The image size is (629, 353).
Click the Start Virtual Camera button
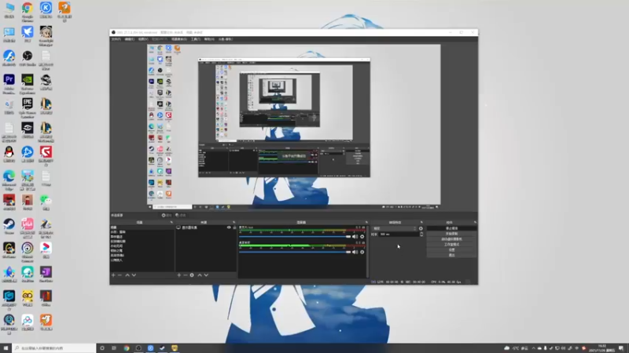pyautogui.click(x=451, y=239)
